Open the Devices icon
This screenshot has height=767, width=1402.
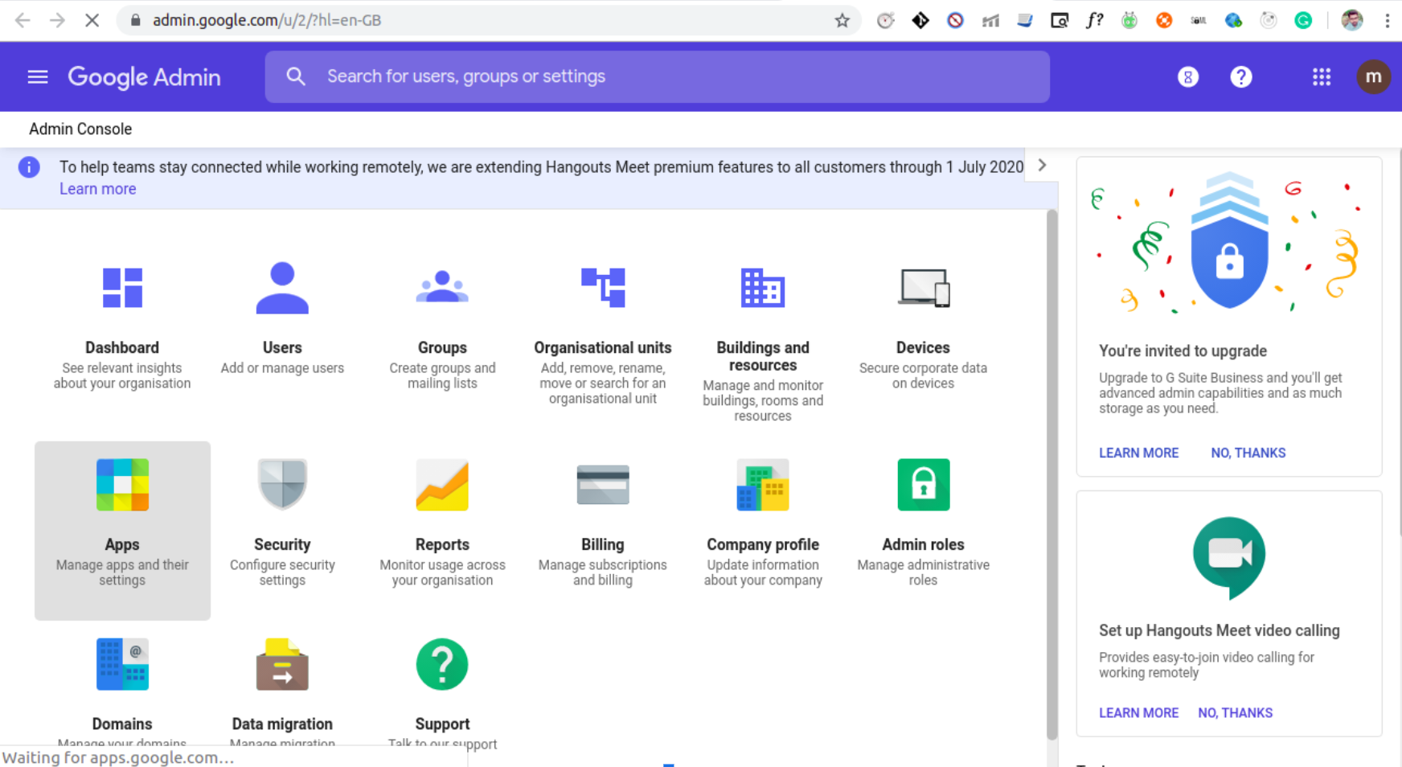point(924,287)
